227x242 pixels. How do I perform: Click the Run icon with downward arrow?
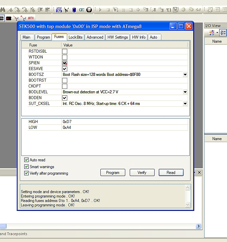click(x=116, y=10)
